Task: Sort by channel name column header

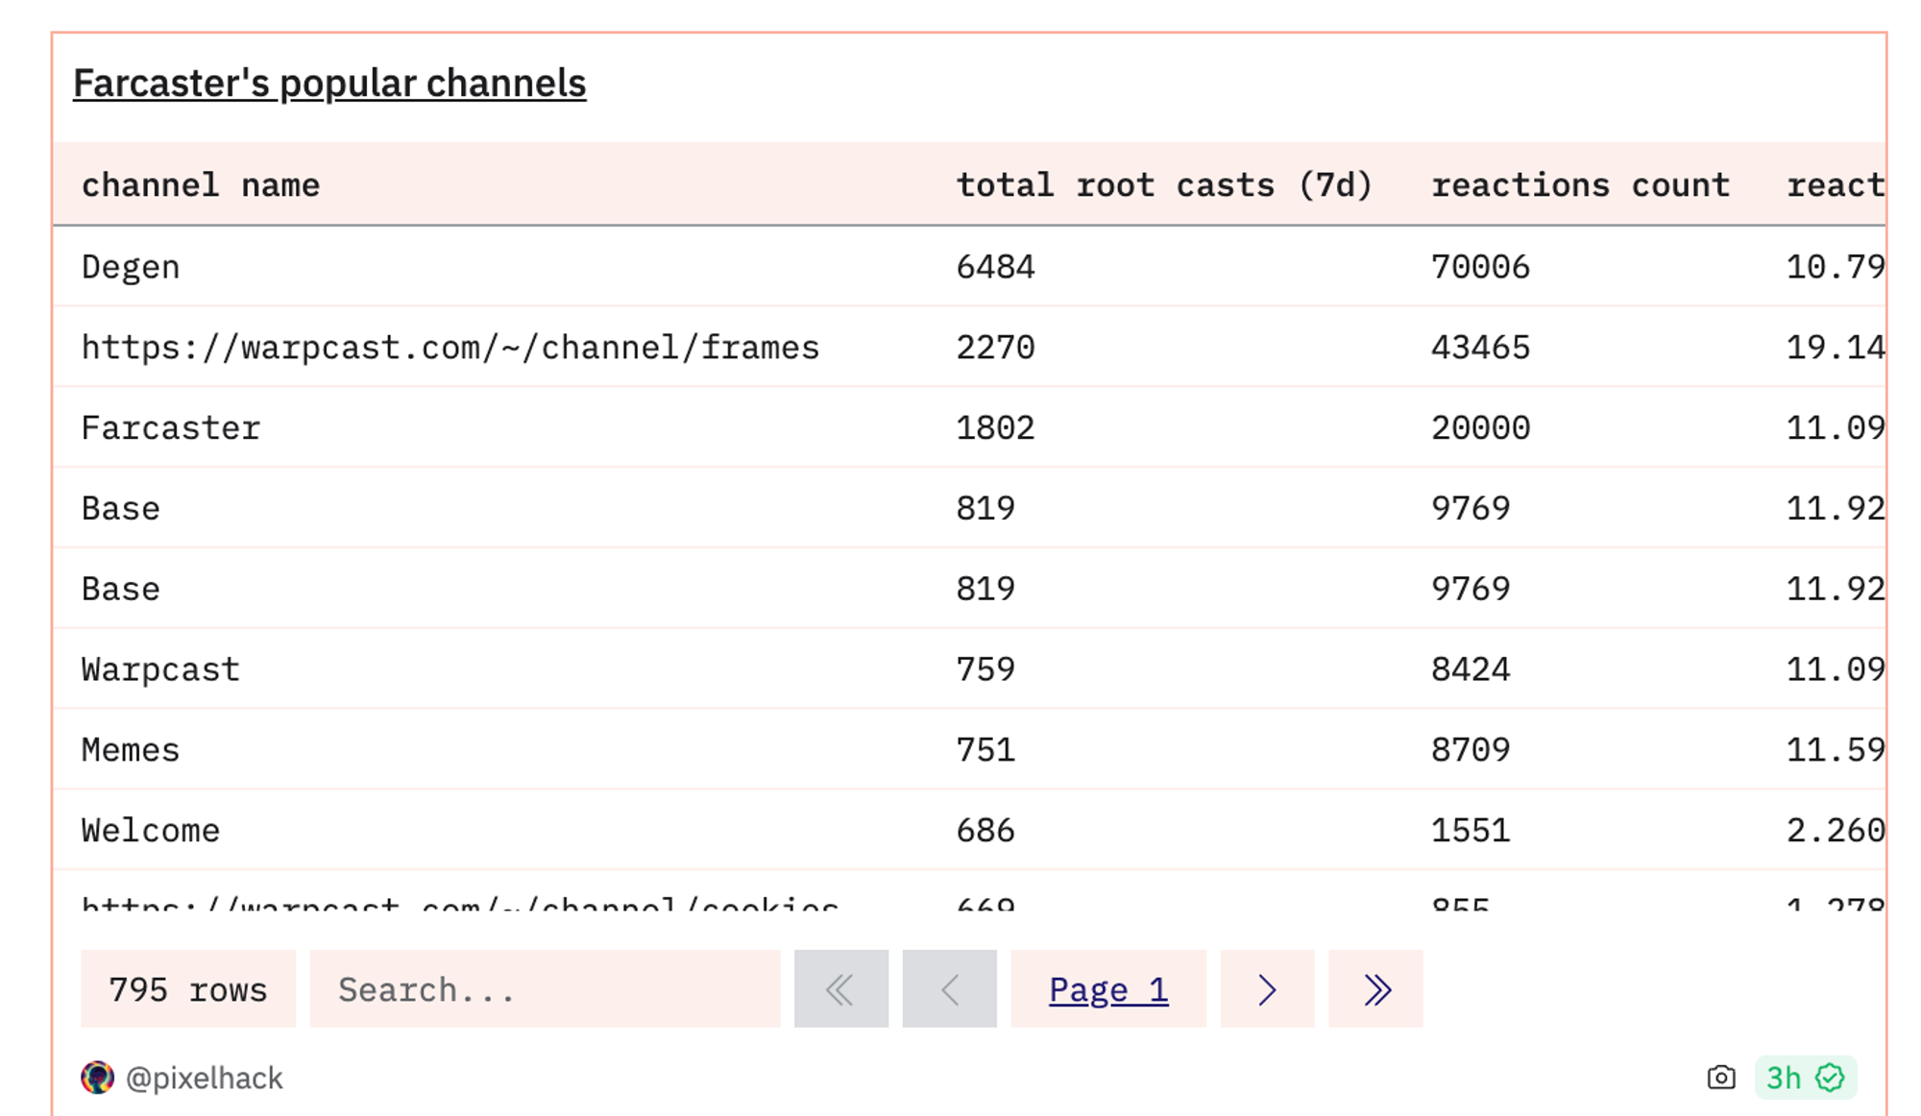Action: pos(201,184)
